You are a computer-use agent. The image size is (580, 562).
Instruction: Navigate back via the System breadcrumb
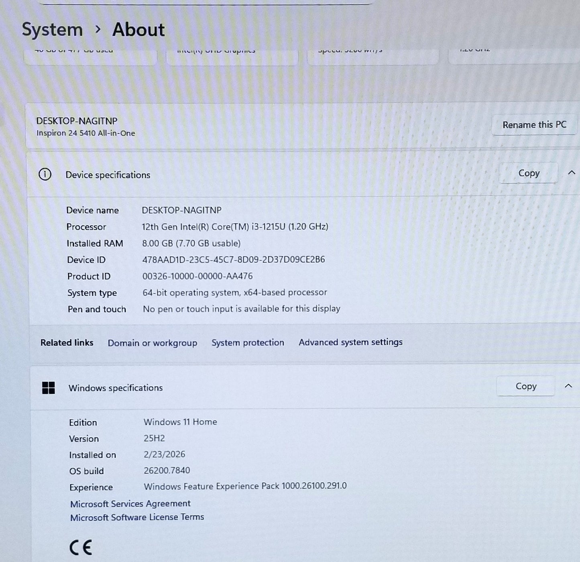(x=52, y=29)
